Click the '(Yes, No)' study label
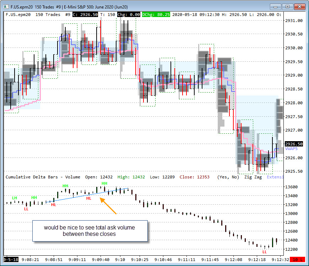This screenshot has width=309, height=266. pos(228,177)
